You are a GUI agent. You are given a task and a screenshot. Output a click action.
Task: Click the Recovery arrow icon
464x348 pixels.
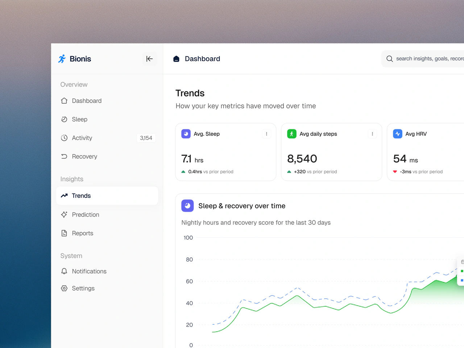64,157
